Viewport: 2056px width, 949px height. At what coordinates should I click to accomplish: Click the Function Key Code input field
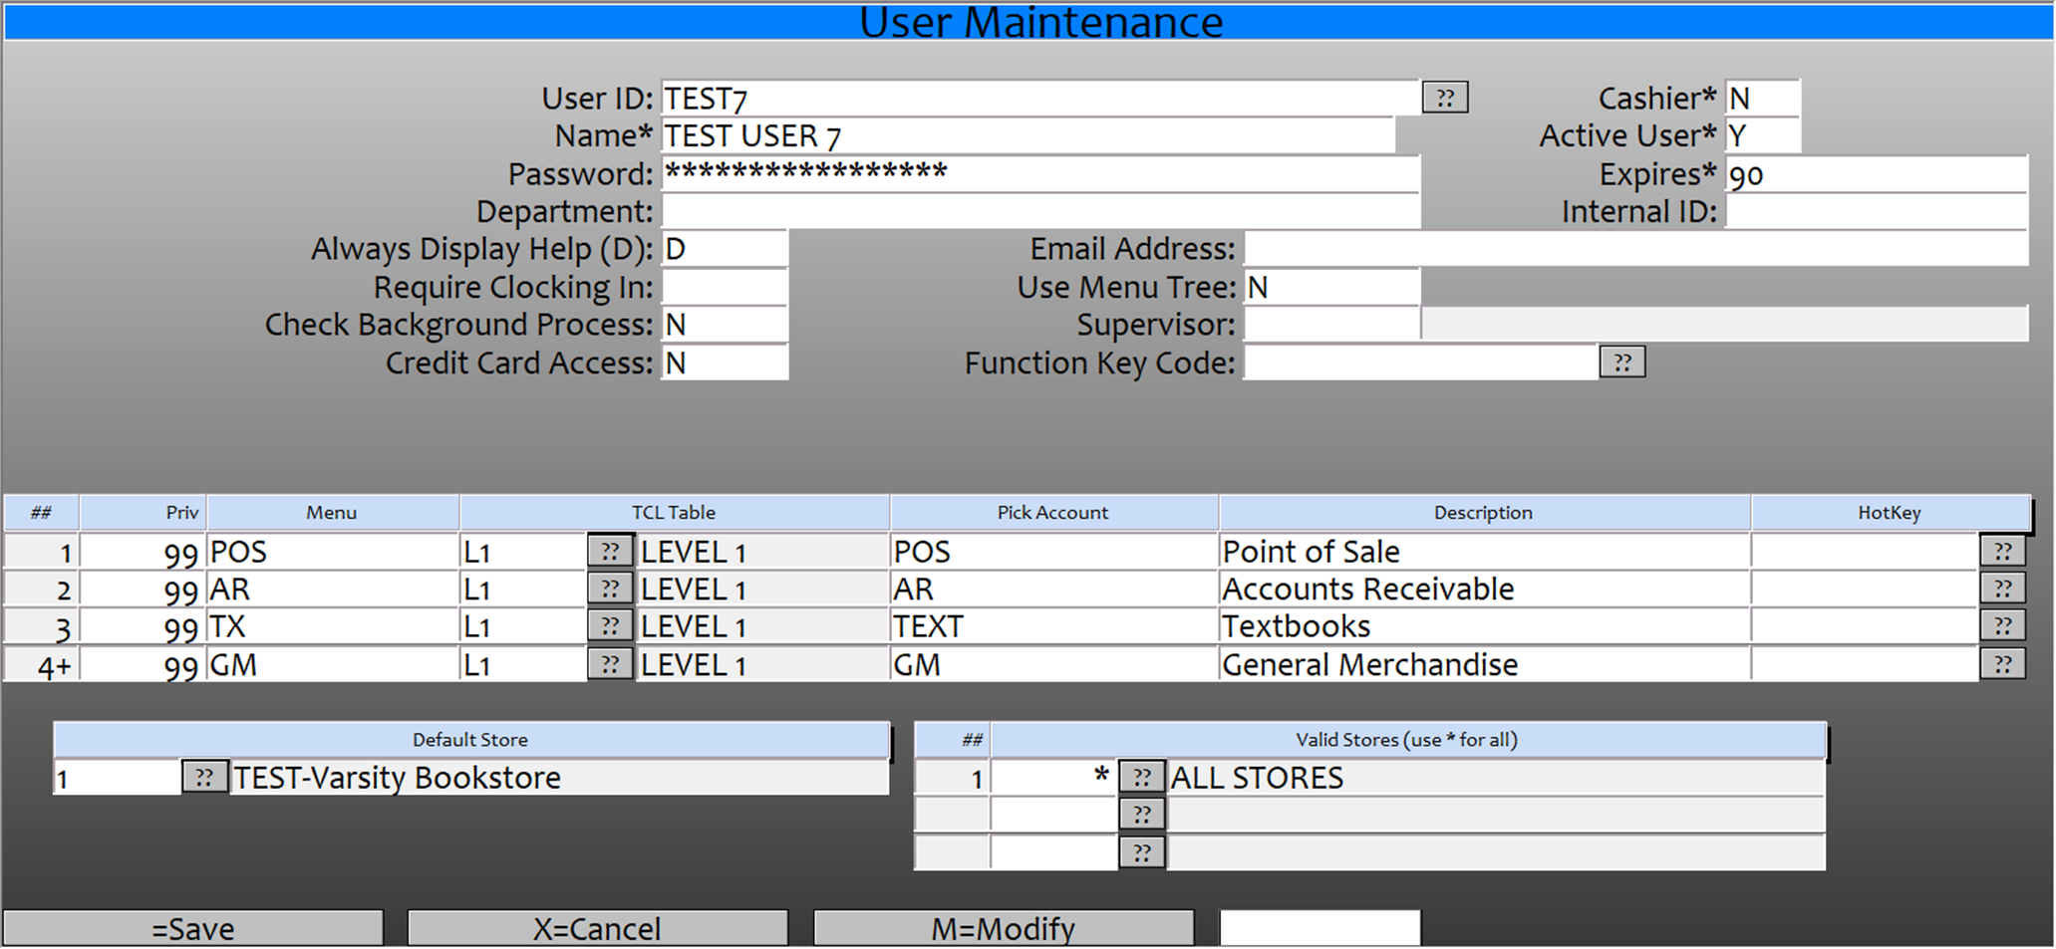tap(1420, 362)
